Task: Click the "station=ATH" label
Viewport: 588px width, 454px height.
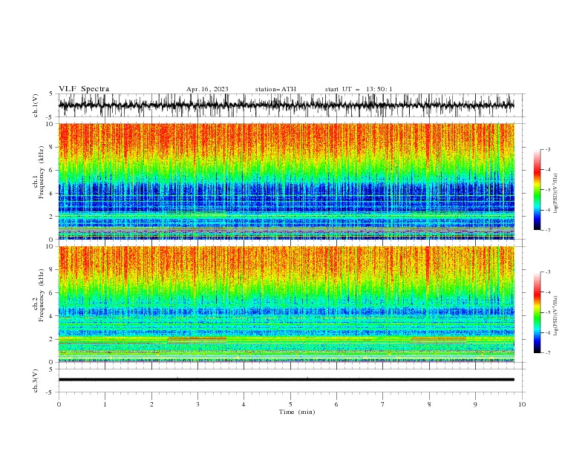Action: click(275, 89)
